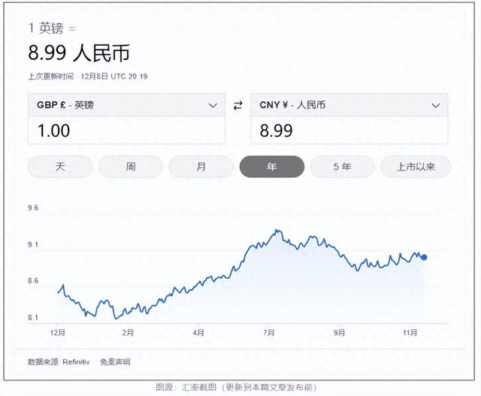
Task: Select the active 年 (year) tab
Action: (x=271, y=167)
